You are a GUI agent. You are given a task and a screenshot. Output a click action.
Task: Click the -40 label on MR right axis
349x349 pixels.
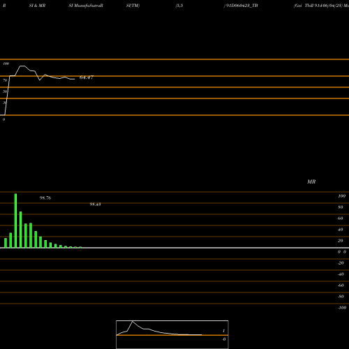pyautogui.click(x=341, y=274)
